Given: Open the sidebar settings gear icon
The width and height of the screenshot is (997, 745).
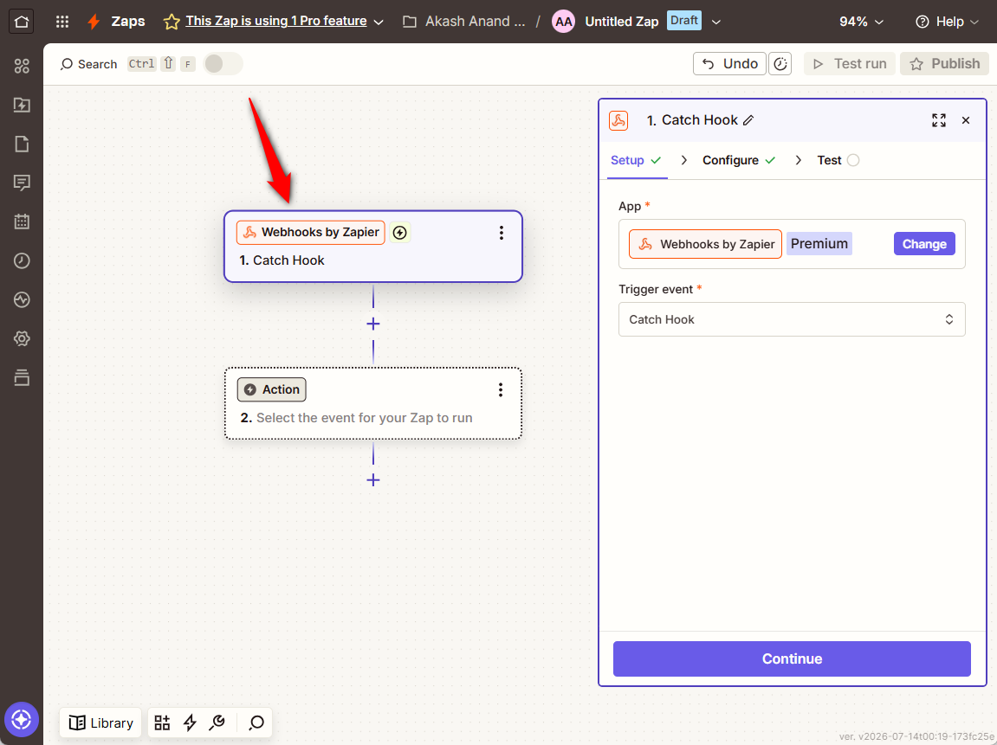Looking at the screenshot, I should click(x=22, y=338).
